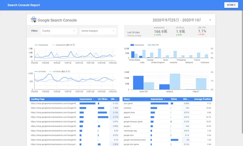Viewport: 243px width, 146px height.
Task: Click the average position value 29.76
Action: [x=209, y=117]
